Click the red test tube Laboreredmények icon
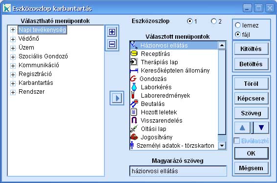This screenshot has width=277, height=183. (133, 95)
